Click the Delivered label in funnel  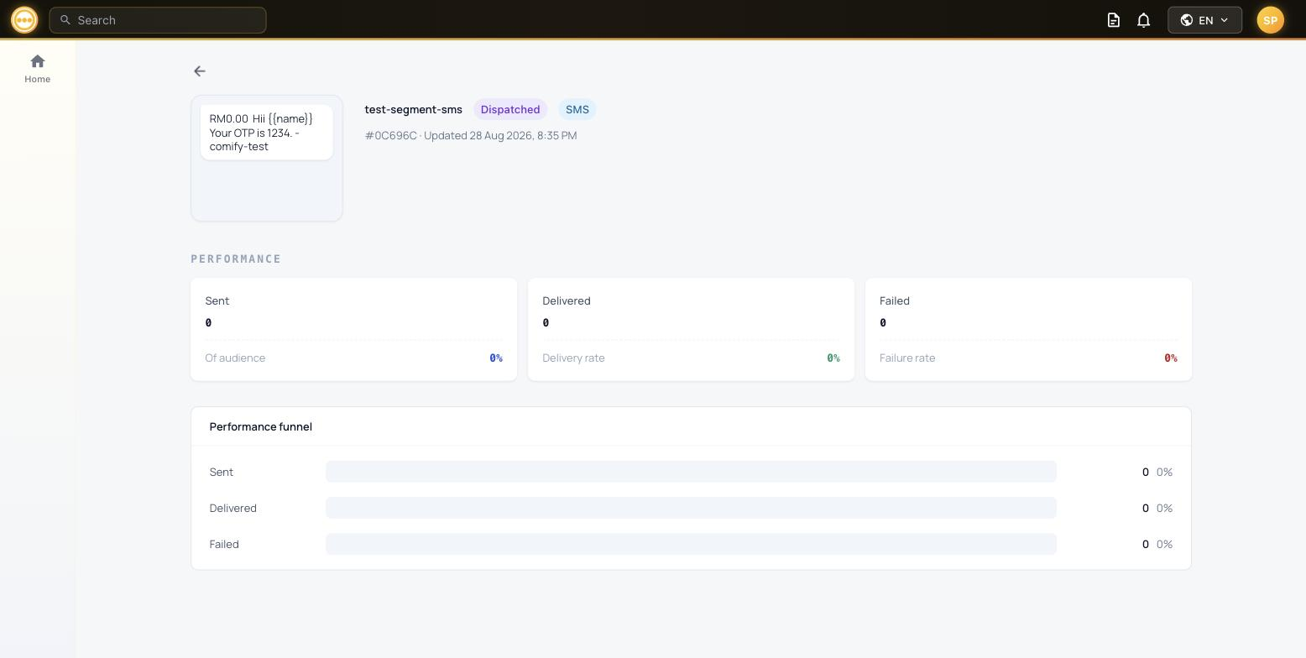coord(233,509)
